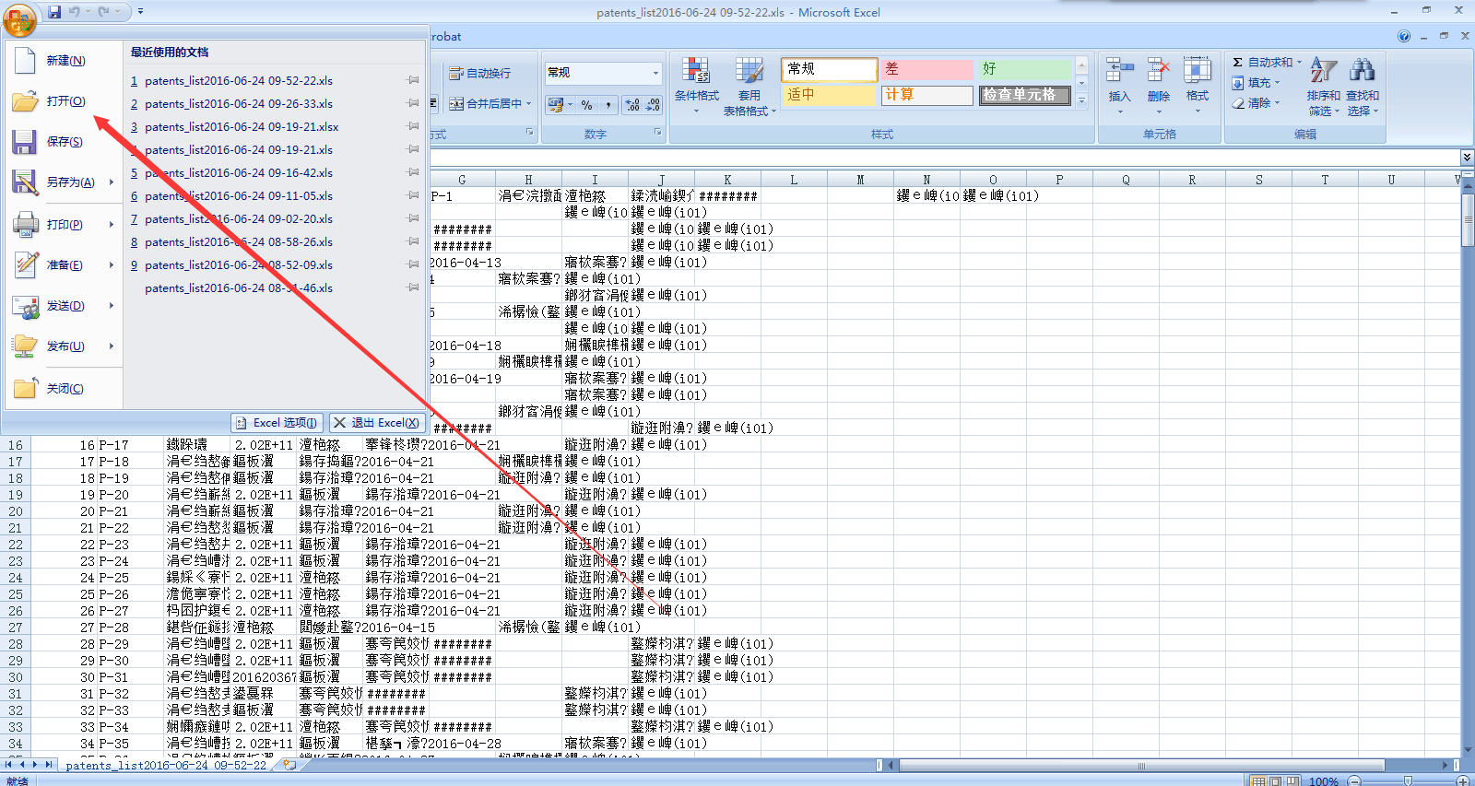Expand the formula bar
Image resolution: width=1475 pixels, height=786 pixels.
1466,158
